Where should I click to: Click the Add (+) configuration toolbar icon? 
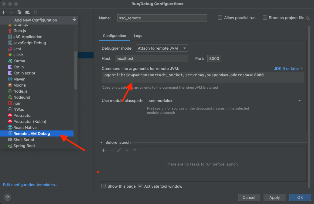4,12
